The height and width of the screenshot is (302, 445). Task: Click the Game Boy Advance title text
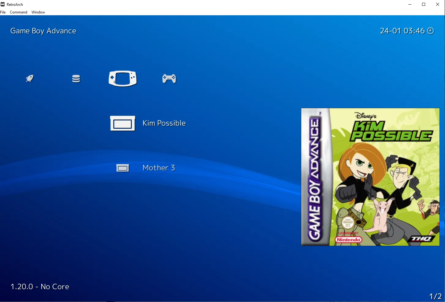pyautogui.click(x=43, y=31)
